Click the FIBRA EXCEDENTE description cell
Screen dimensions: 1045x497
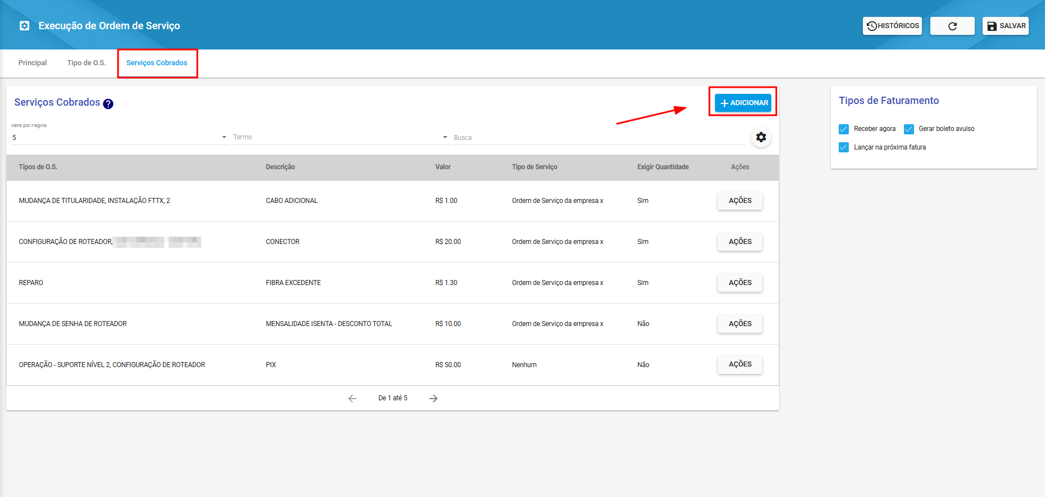[x=293, y=283]
